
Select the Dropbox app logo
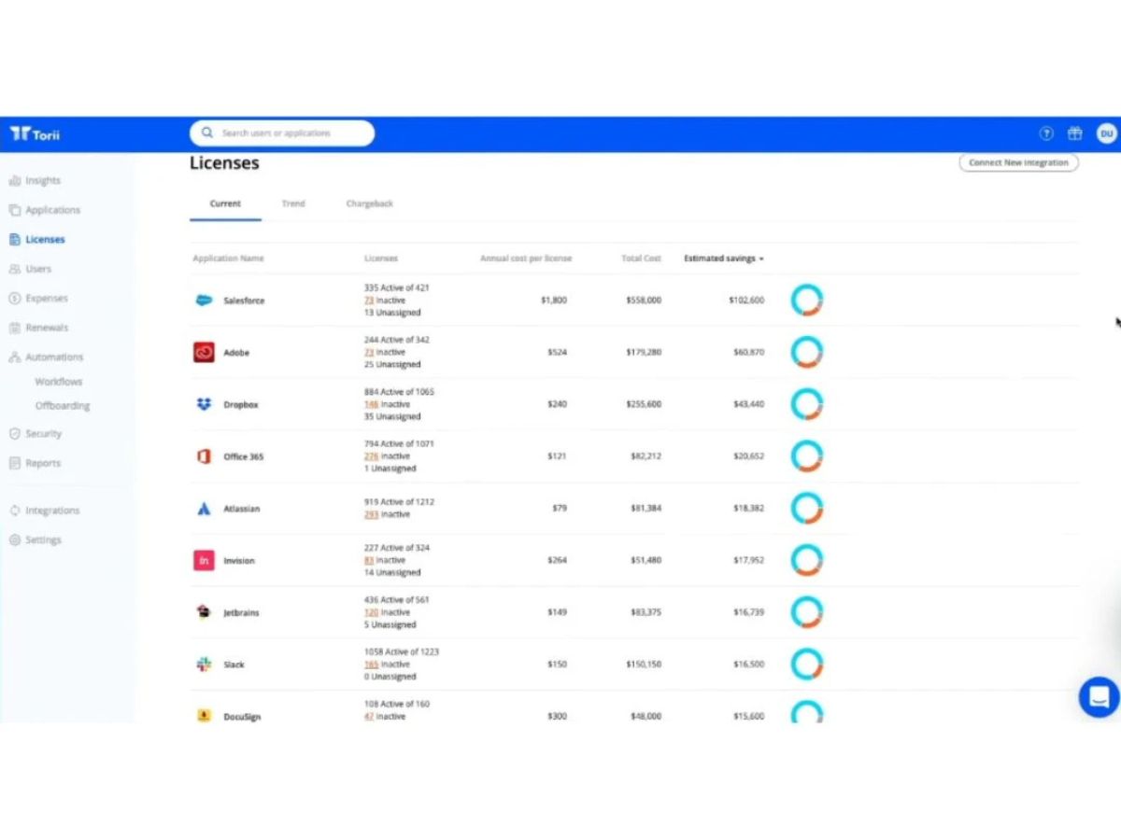(x=204, y=404)
